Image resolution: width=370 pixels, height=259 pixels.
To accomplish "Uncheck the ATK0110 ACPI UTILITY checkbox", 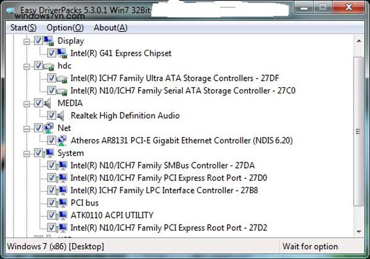I will [x=51, y=215].
